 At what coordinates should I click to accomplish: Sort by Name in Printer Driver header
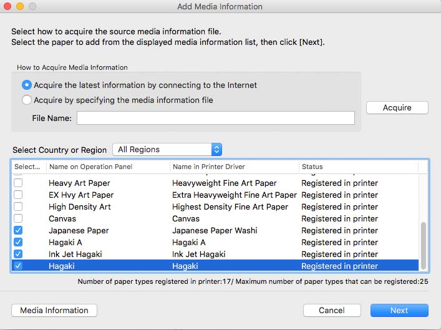coord(235,167)
